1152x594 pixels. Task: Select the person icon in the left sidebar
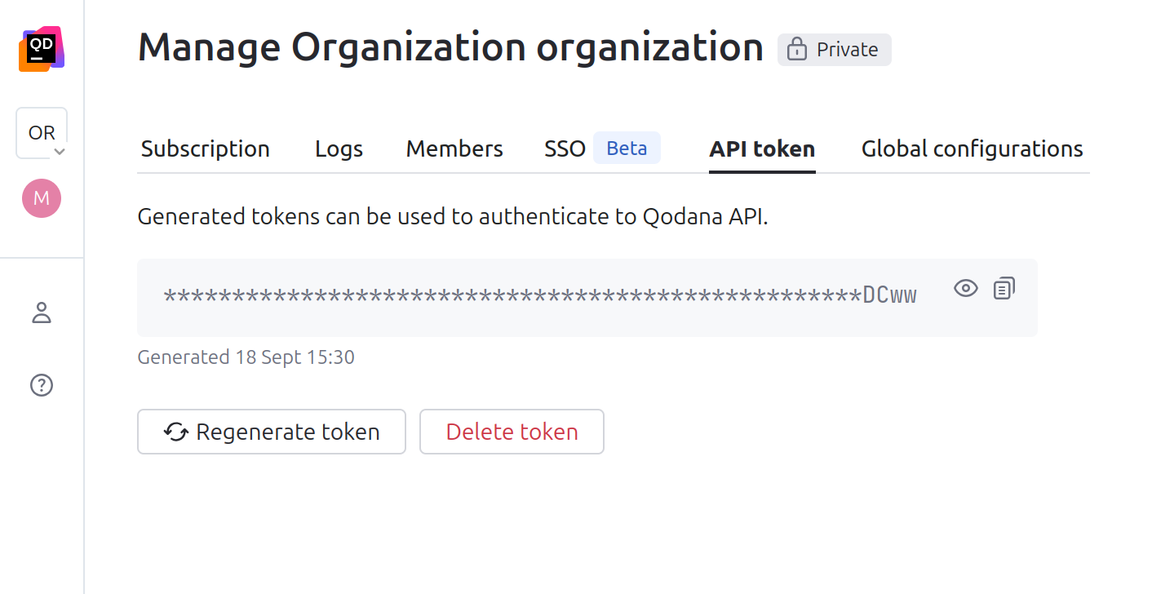click(41, 313)
